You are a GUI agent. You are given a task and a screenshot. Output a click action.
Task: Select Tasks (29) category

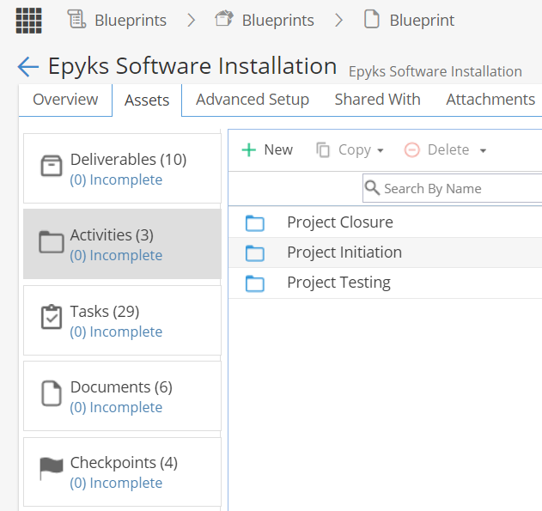point(122,320)
